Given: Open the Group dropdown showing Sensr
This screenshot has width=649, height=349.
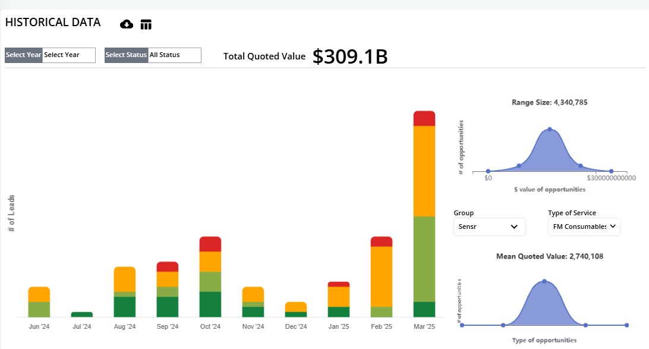Looking at the screenshot, I should pos(489,227).
